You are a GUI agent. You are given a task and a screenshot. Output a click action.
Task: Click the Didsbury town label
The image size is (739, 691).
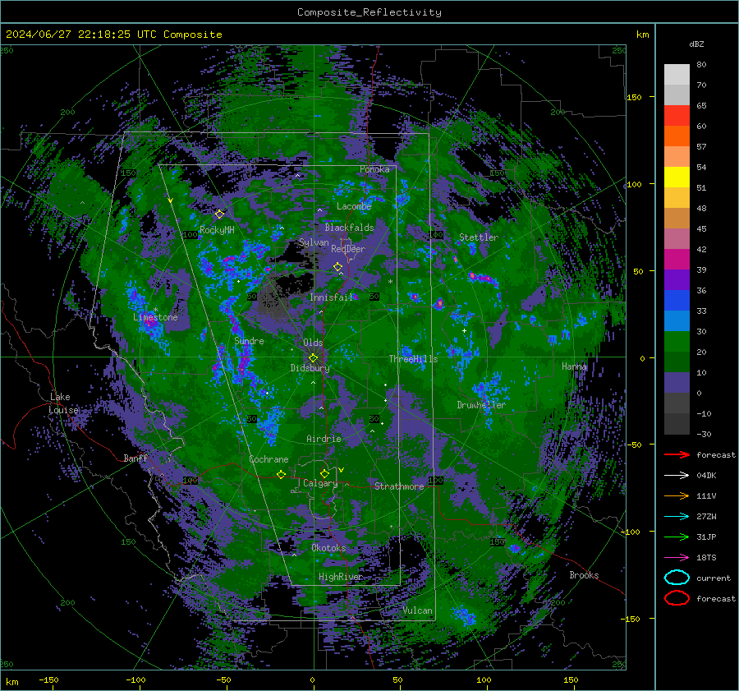click(310, 368)
